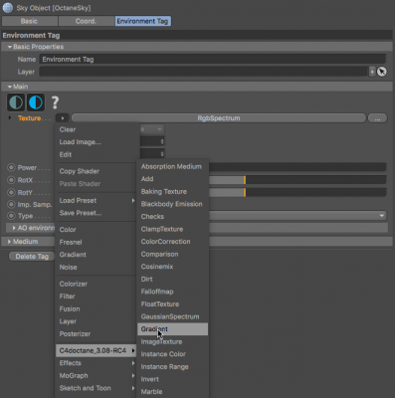Screen dimensions: 395x398
Task: Toggle the Power animation radio dot
Action: 11,167
